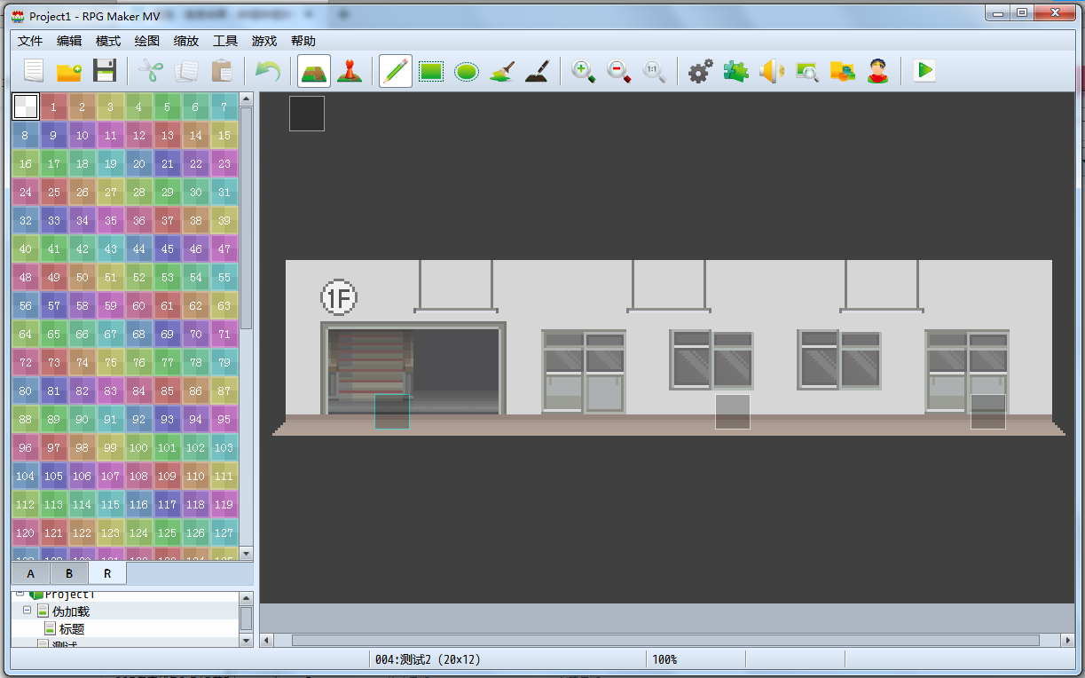Open a project using the folder icon
The height and width of the screenshot is (678, 1085).
tap(69, 71)
